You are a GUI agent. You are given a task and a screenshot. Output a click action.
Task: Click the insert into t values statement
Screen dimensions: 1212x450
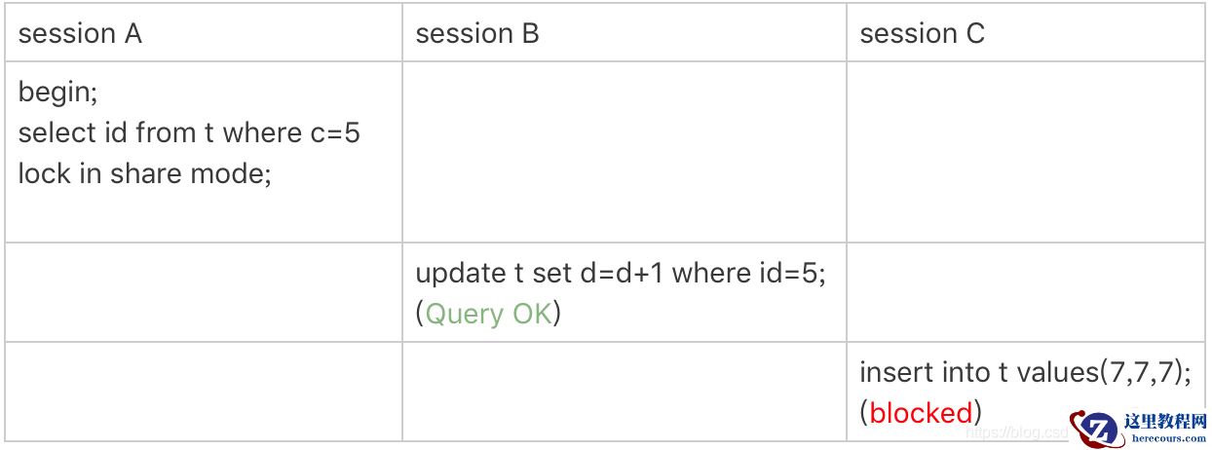1025,372
